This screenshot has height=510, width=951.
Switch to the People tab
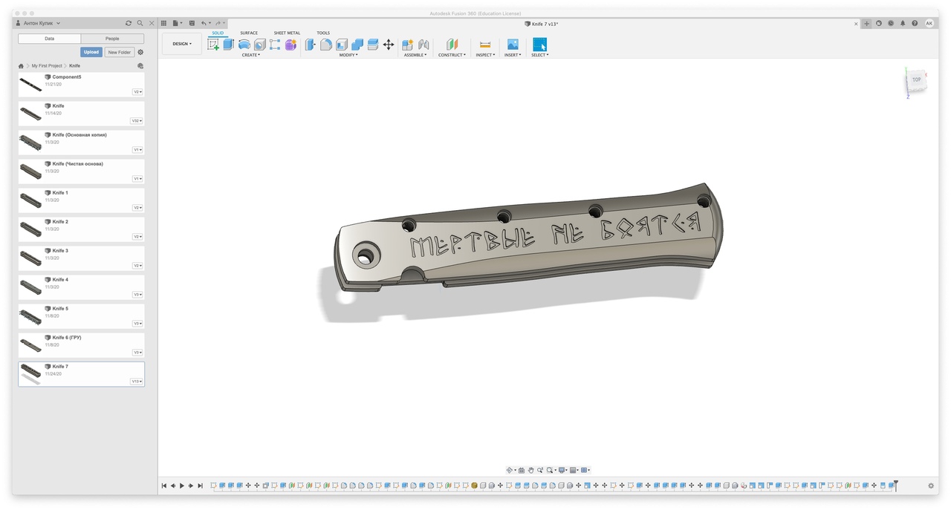click(112, 39)
